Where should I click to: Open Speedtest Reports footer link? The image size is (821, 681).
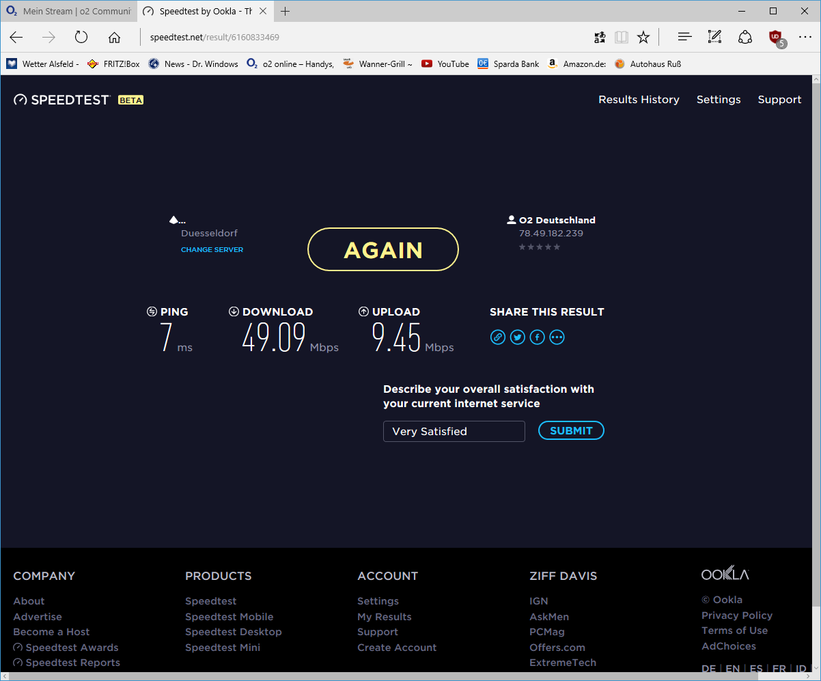pos(66,663)
